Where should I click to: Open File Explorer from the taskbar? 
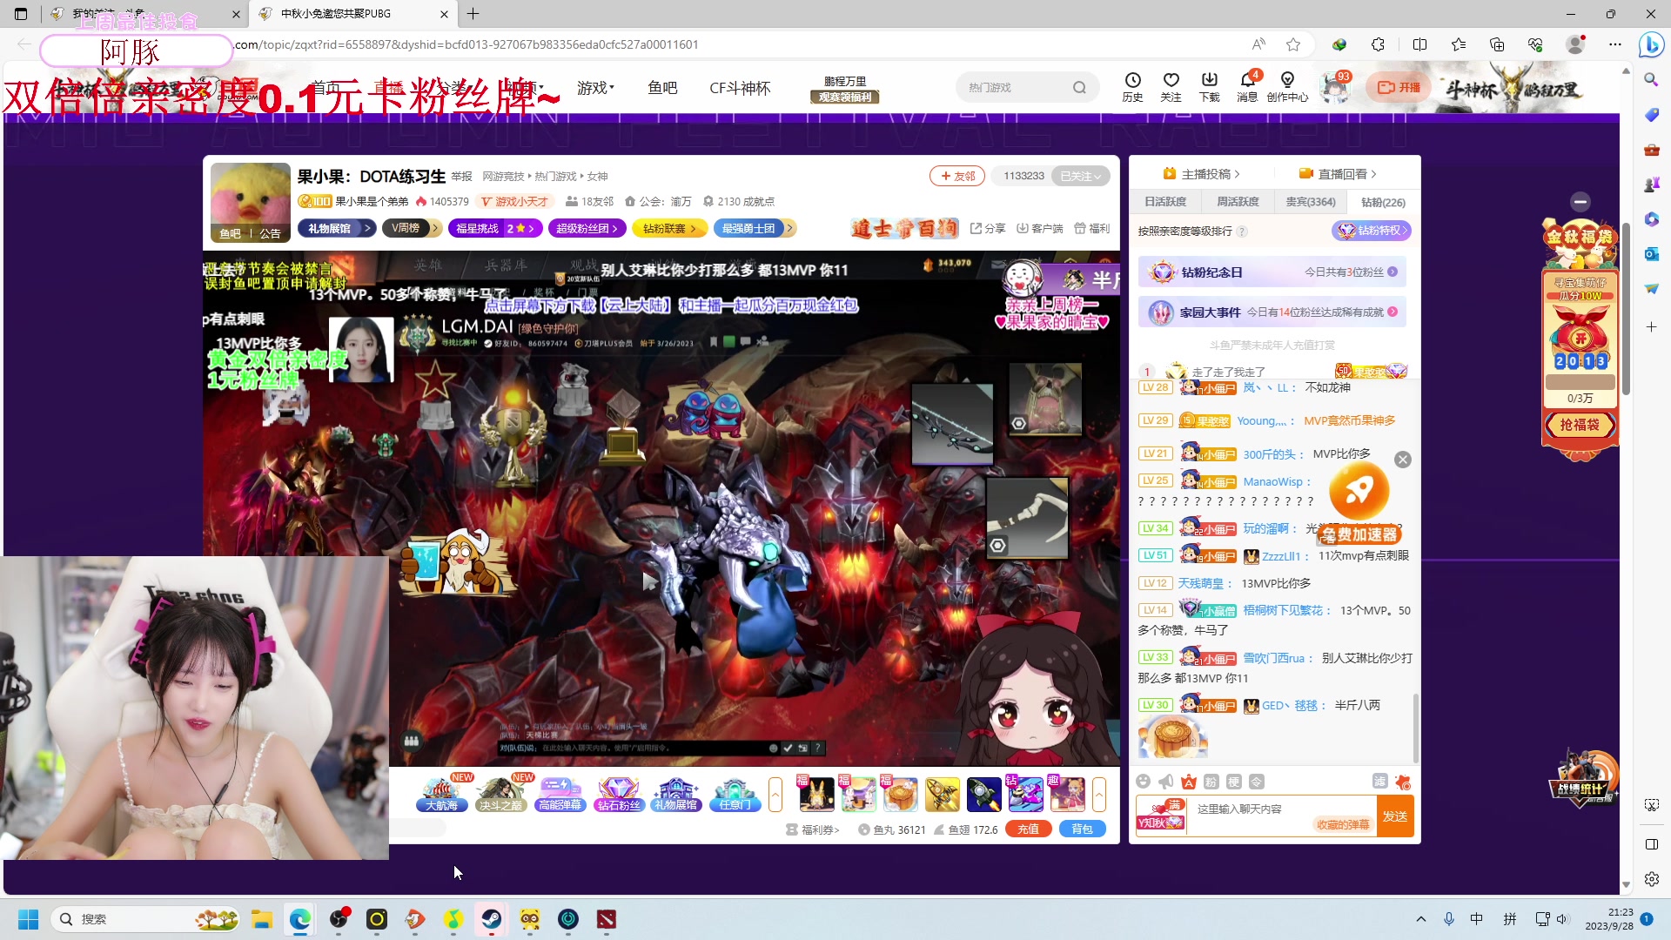[262, 919]
